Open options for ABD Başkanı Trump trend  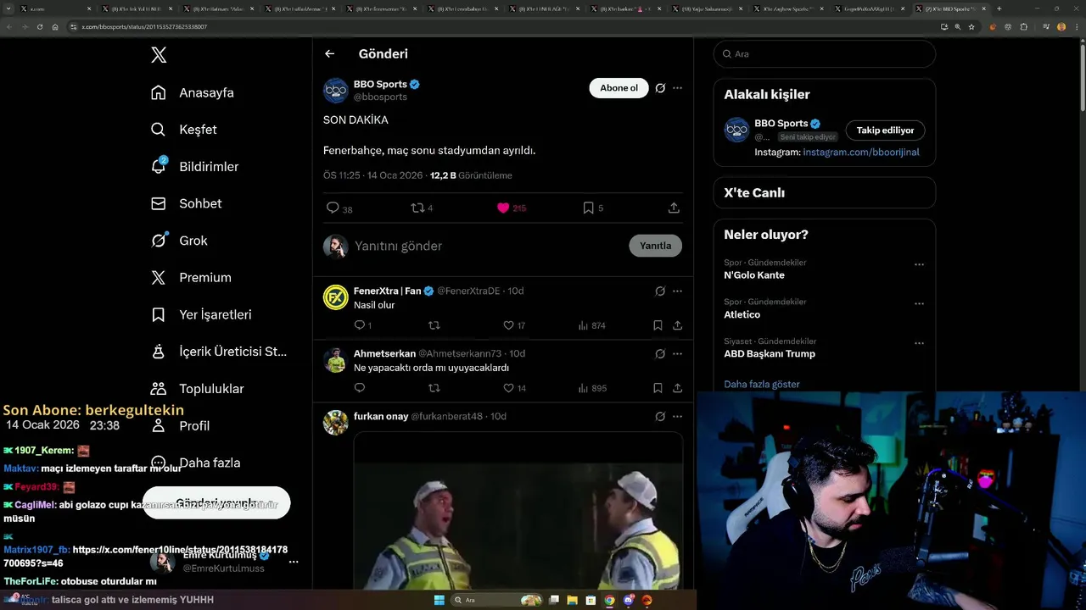coord(919,343)
